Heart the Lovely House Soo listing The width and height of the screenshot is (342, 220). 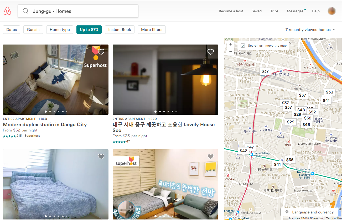pos(211,52)
